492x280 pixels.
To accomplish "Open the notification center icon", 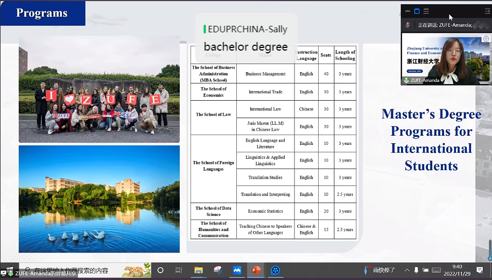I will (x=480, y=270).
